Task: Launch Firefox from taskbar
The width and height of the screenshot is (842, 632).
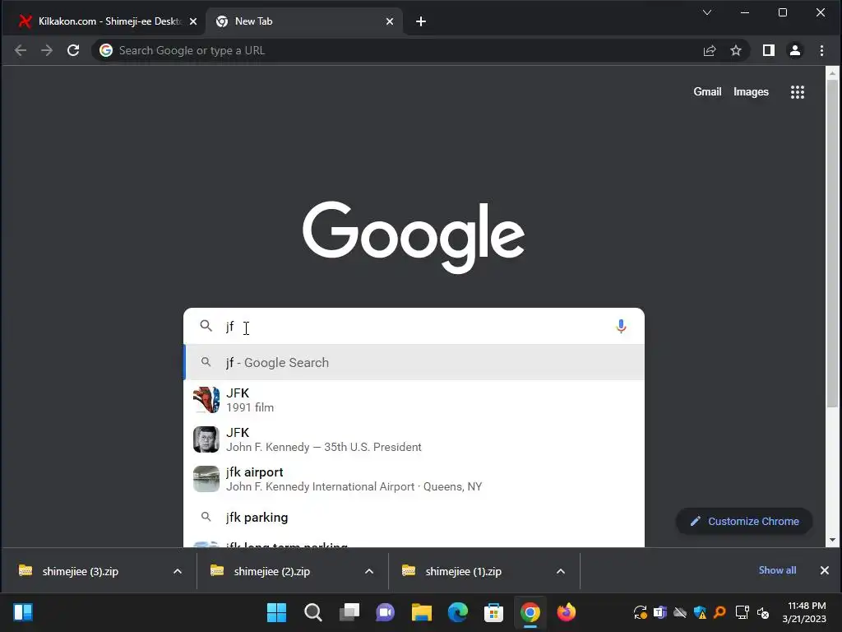Action: tap(566, 612)
